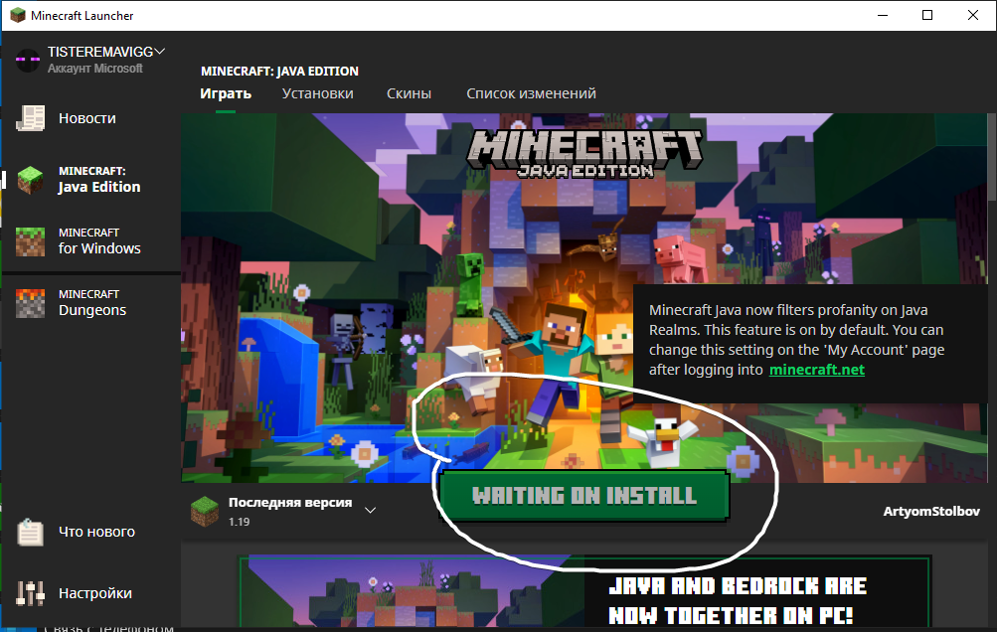Click the Minecraft Launcher title bar icon
The image size is (997, 632).
click(x=18, y=15)
